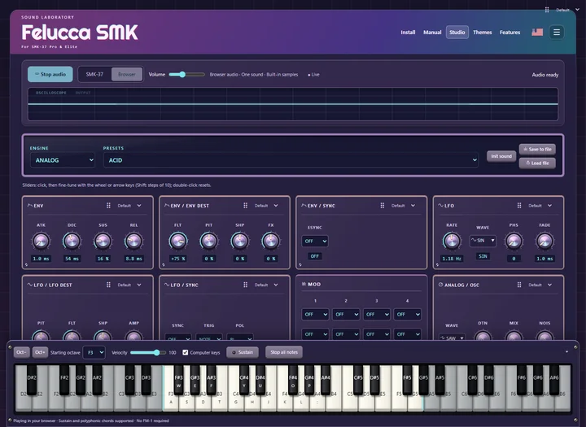Screen dimensions: 586x427
Task: Click the Load file button
Action: click(537, 163)
